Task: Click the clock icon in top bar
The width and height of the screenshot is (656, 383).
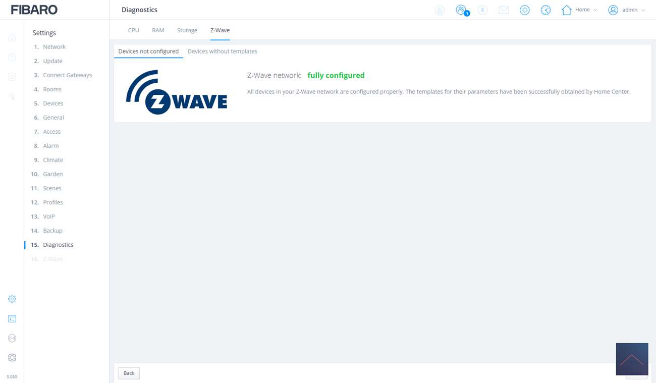Action: pos(545,10)
